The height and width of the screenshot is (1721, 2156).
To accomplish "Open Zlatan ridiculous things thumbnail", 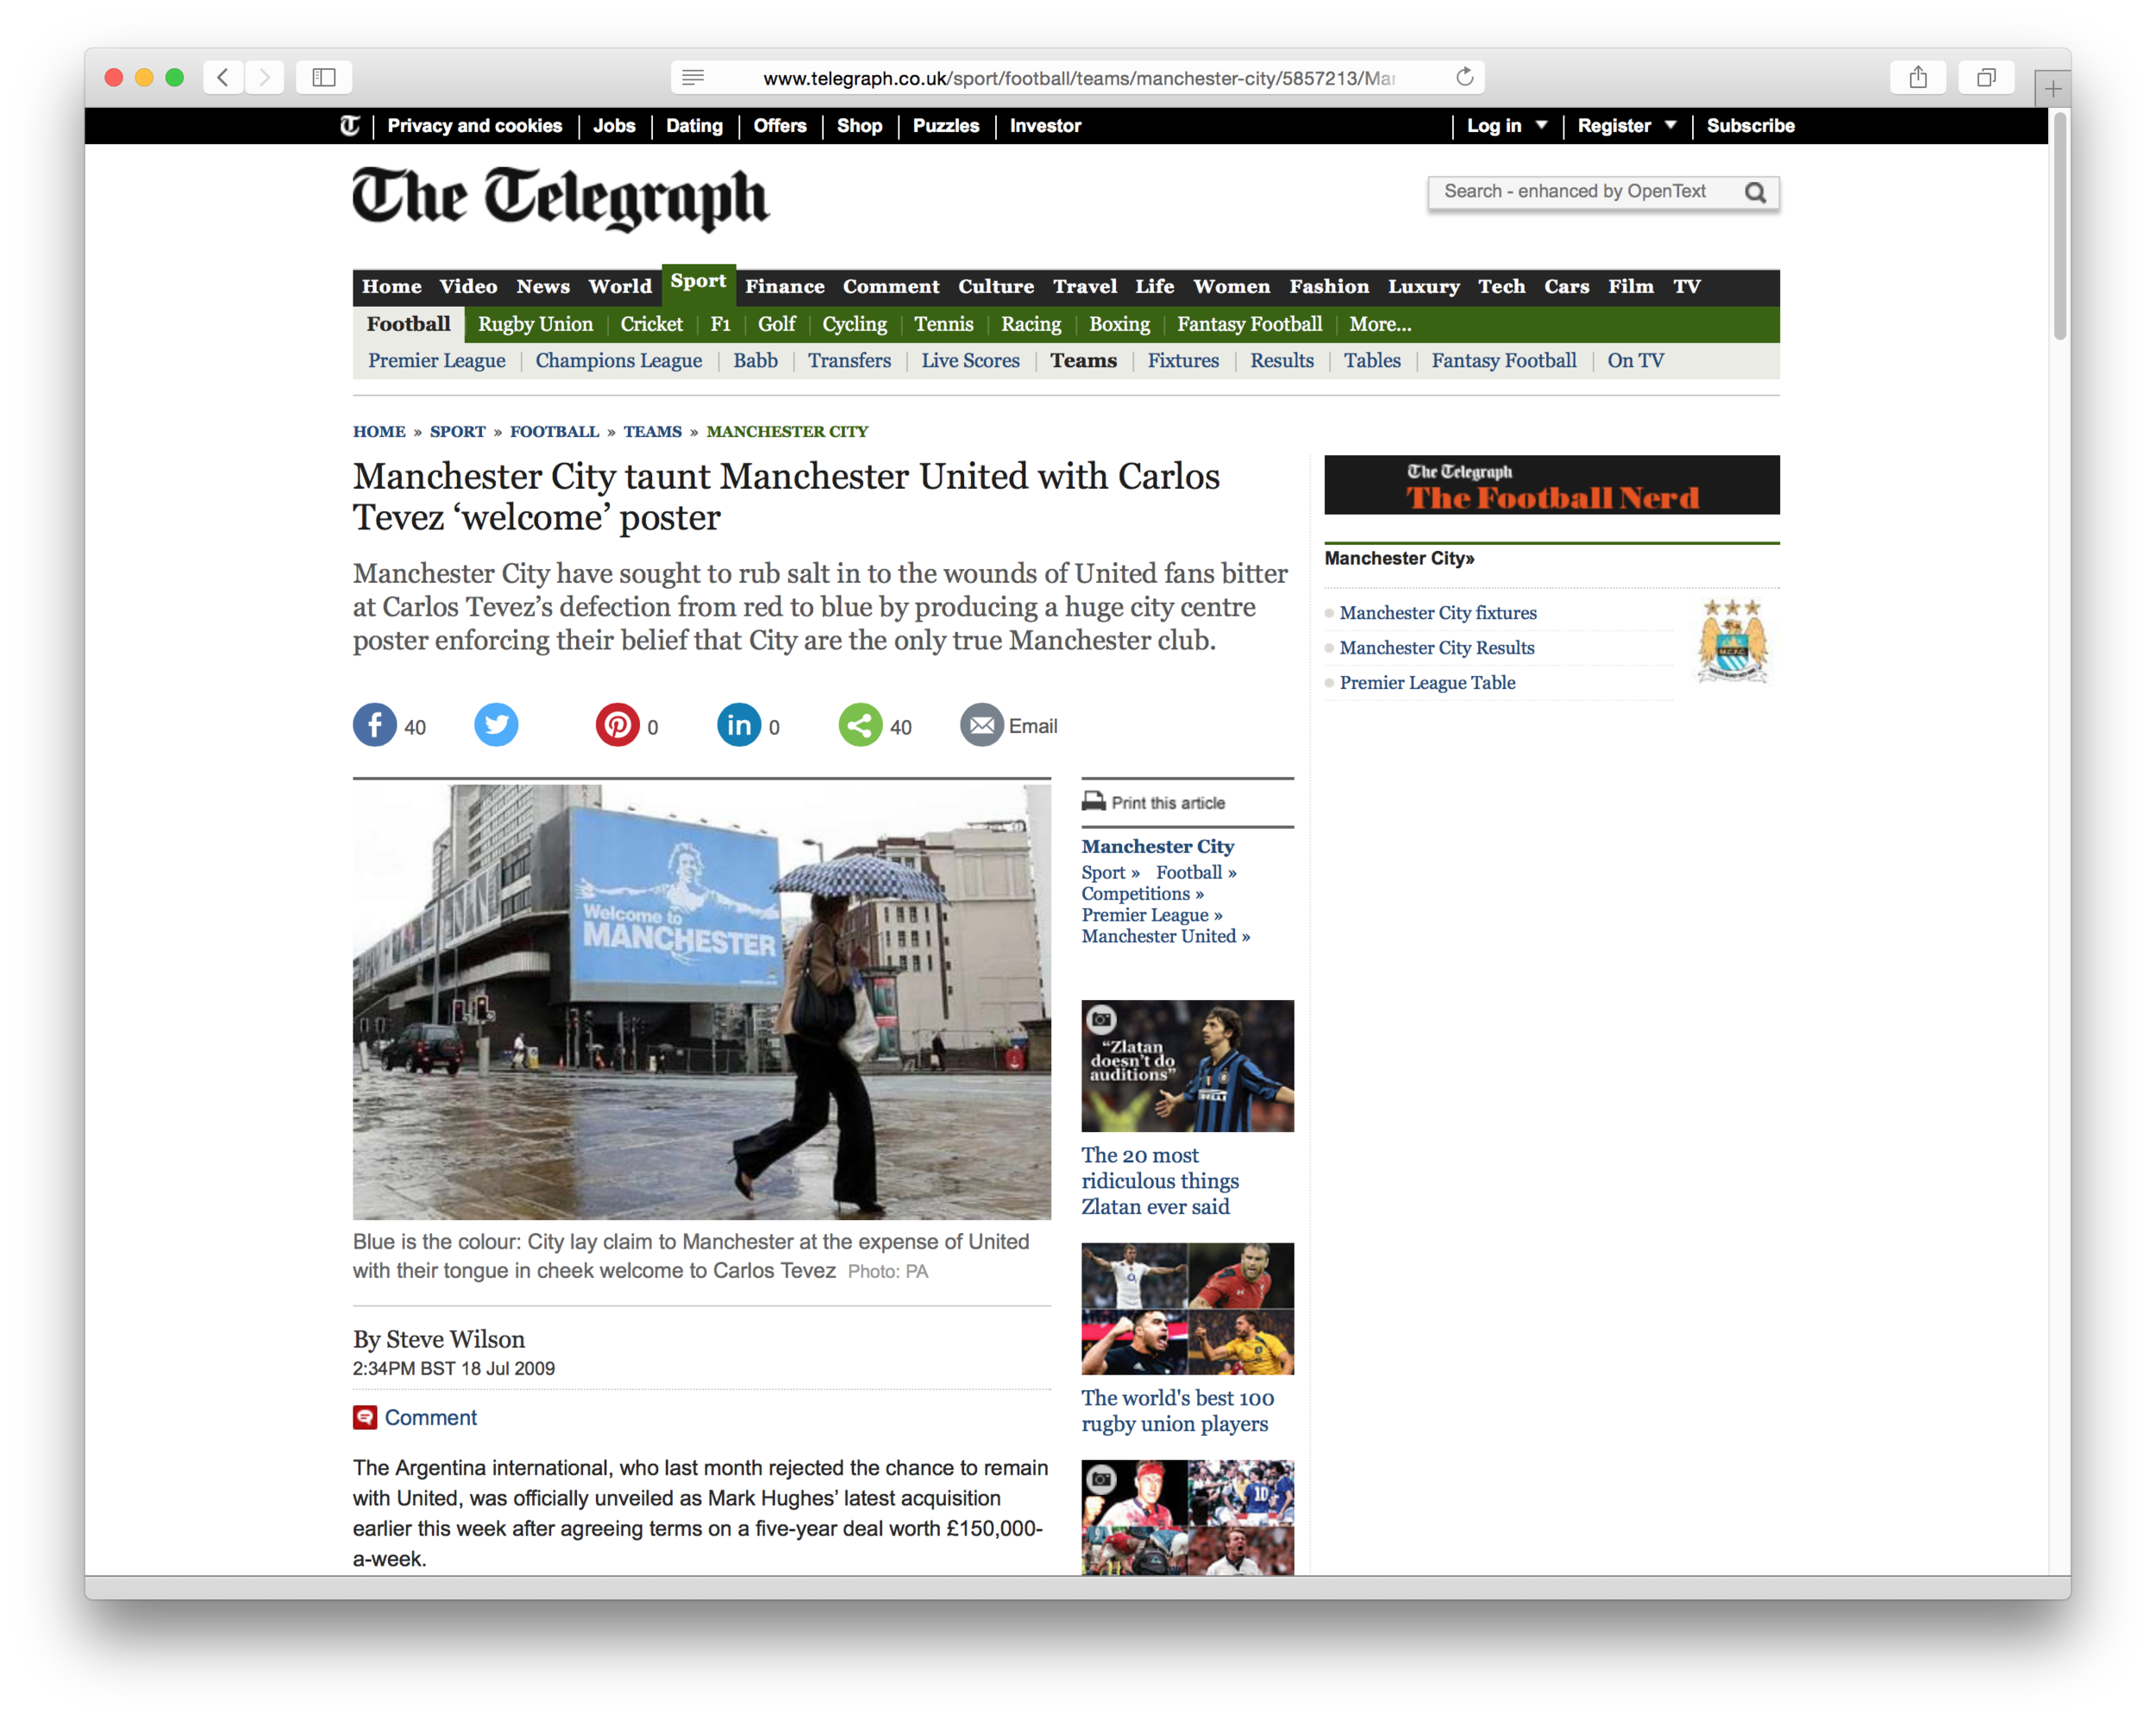I will pos(1187,1066).
